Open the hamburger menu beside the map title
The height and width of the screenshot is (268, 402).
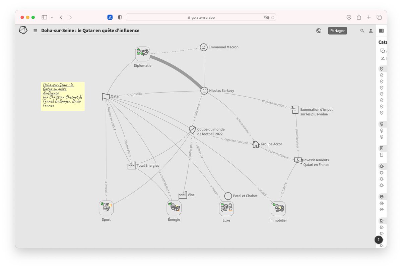click(35, 31)
